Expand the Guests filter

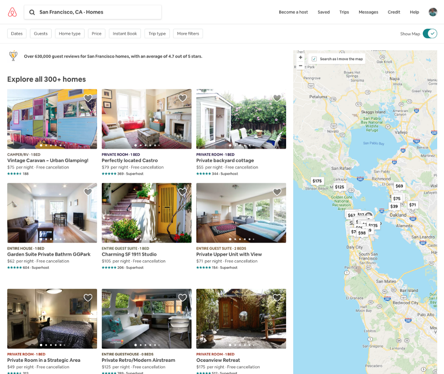point(41,33)
